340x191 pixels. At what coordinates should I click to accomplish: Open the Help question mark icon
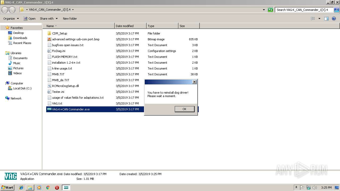334,19
